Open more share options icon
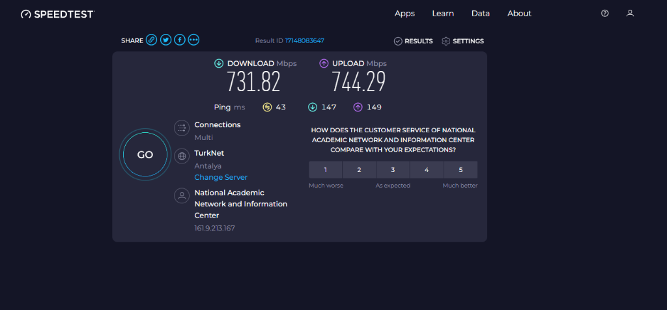 [193, 40]
